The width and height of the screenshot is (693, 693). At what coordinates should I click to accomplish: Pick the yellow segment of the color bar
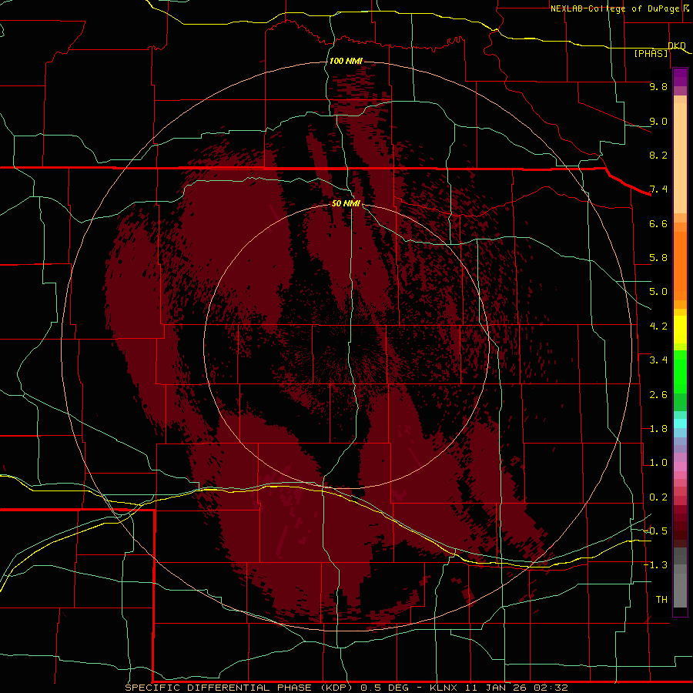680,330
